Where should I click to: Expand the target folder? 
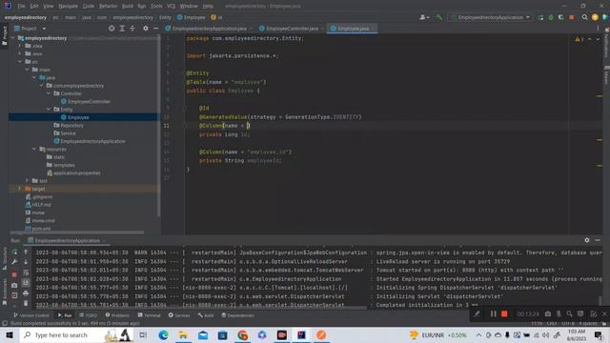[x=20, y=189]
